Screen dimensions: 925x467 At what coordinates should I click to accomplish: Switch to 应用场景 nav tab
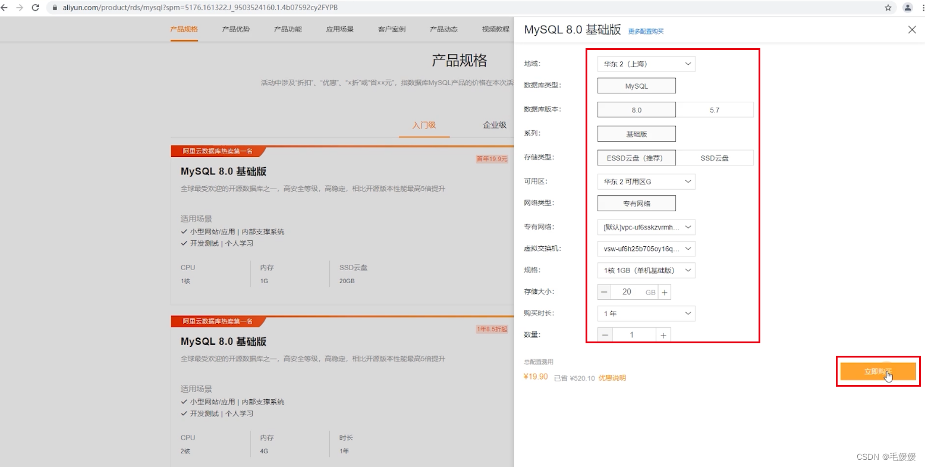pyautogui.click(x=340, y=29)
